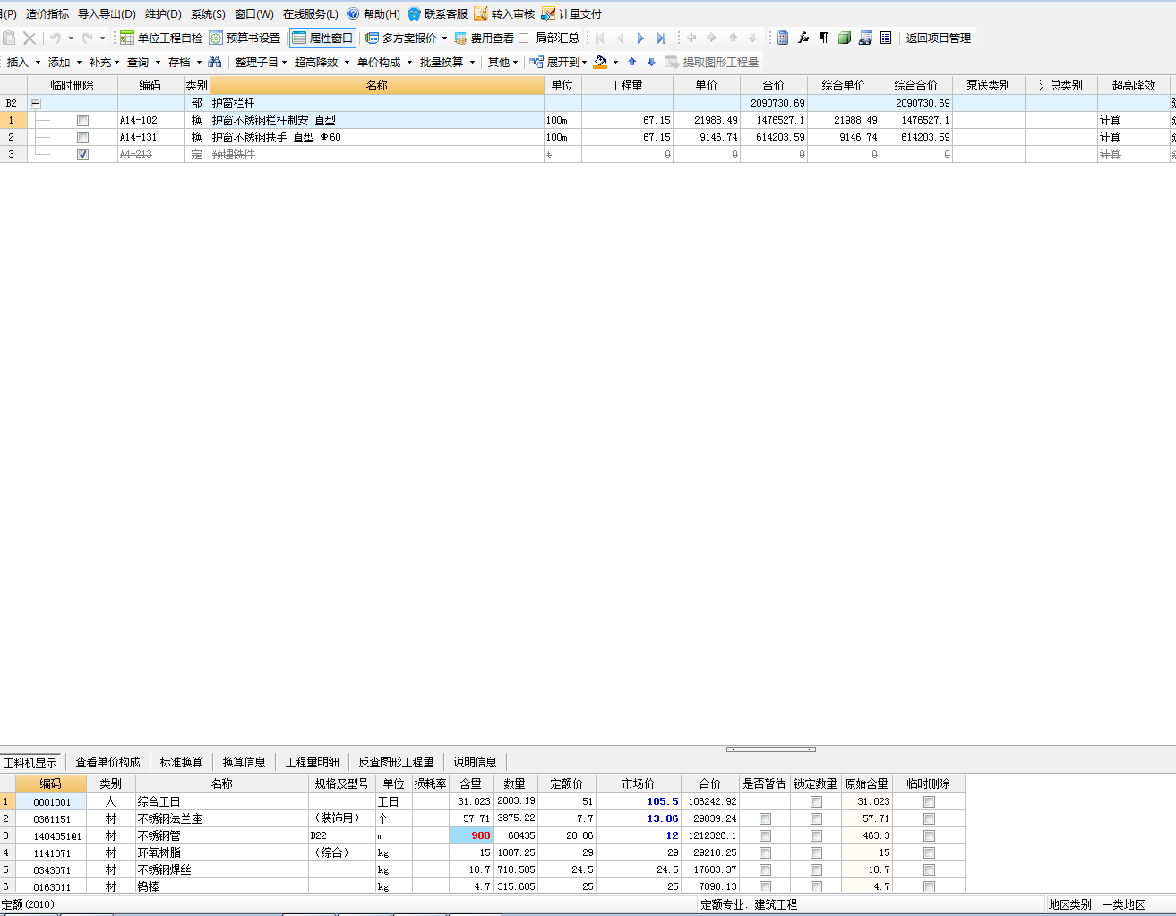Go to previous record triangle icon
This screenshot has height=916, width=1176.
(x=620, y=38)
